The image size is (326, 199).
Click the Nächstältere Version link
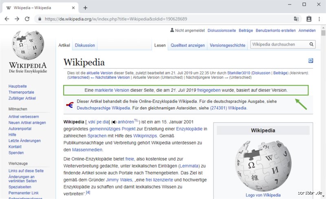pos(112,77)
